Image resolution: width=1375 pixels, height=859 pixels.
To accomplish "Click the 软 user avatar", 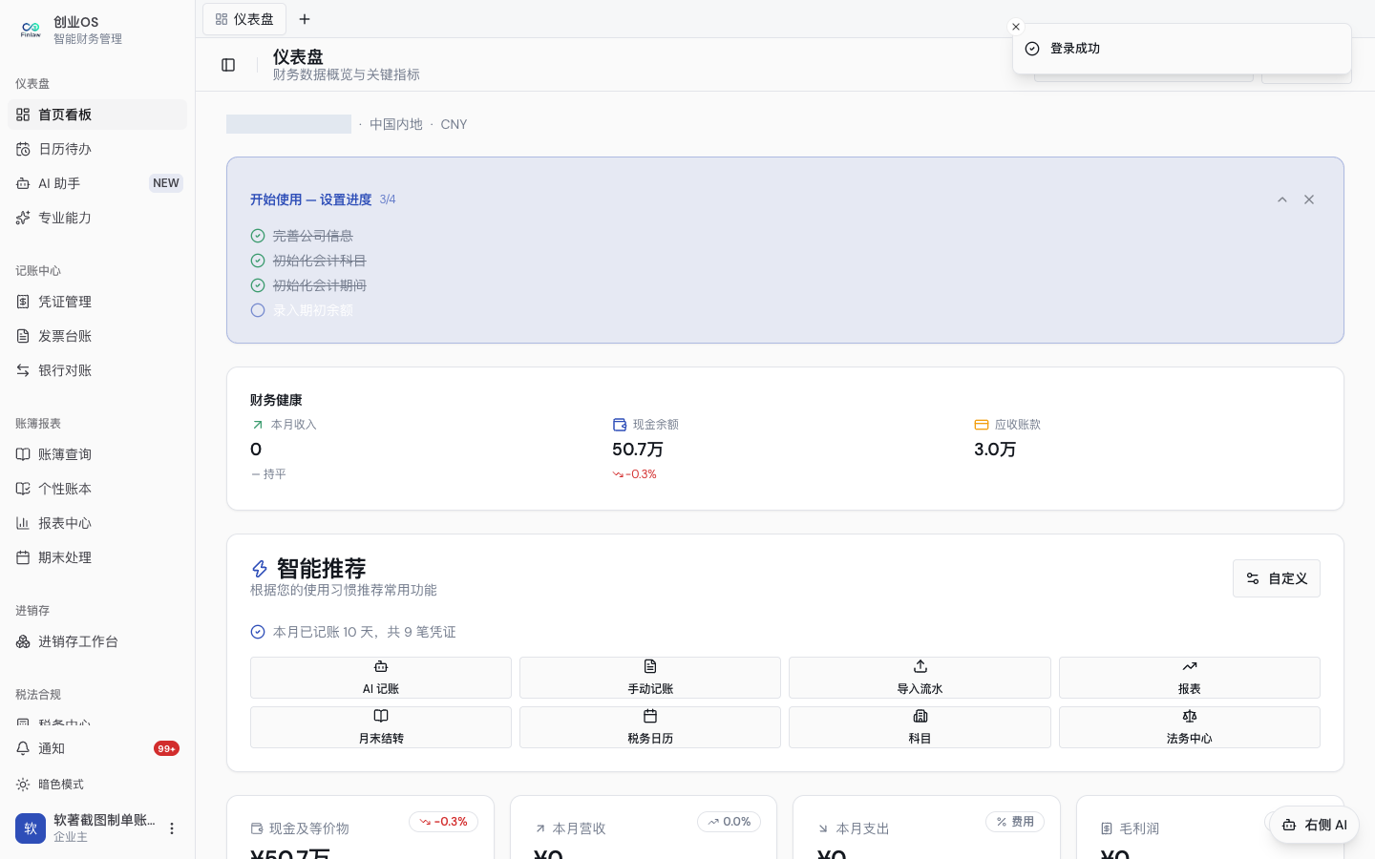I will pos(31,828).
